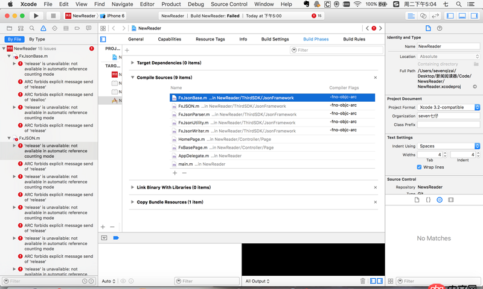Screen dimensions: 483x289
Task: Open the File Template library icon
Action: [417, 200]
